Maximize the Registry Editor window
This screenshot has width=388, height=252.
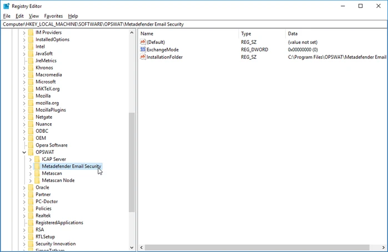point(361,6)
